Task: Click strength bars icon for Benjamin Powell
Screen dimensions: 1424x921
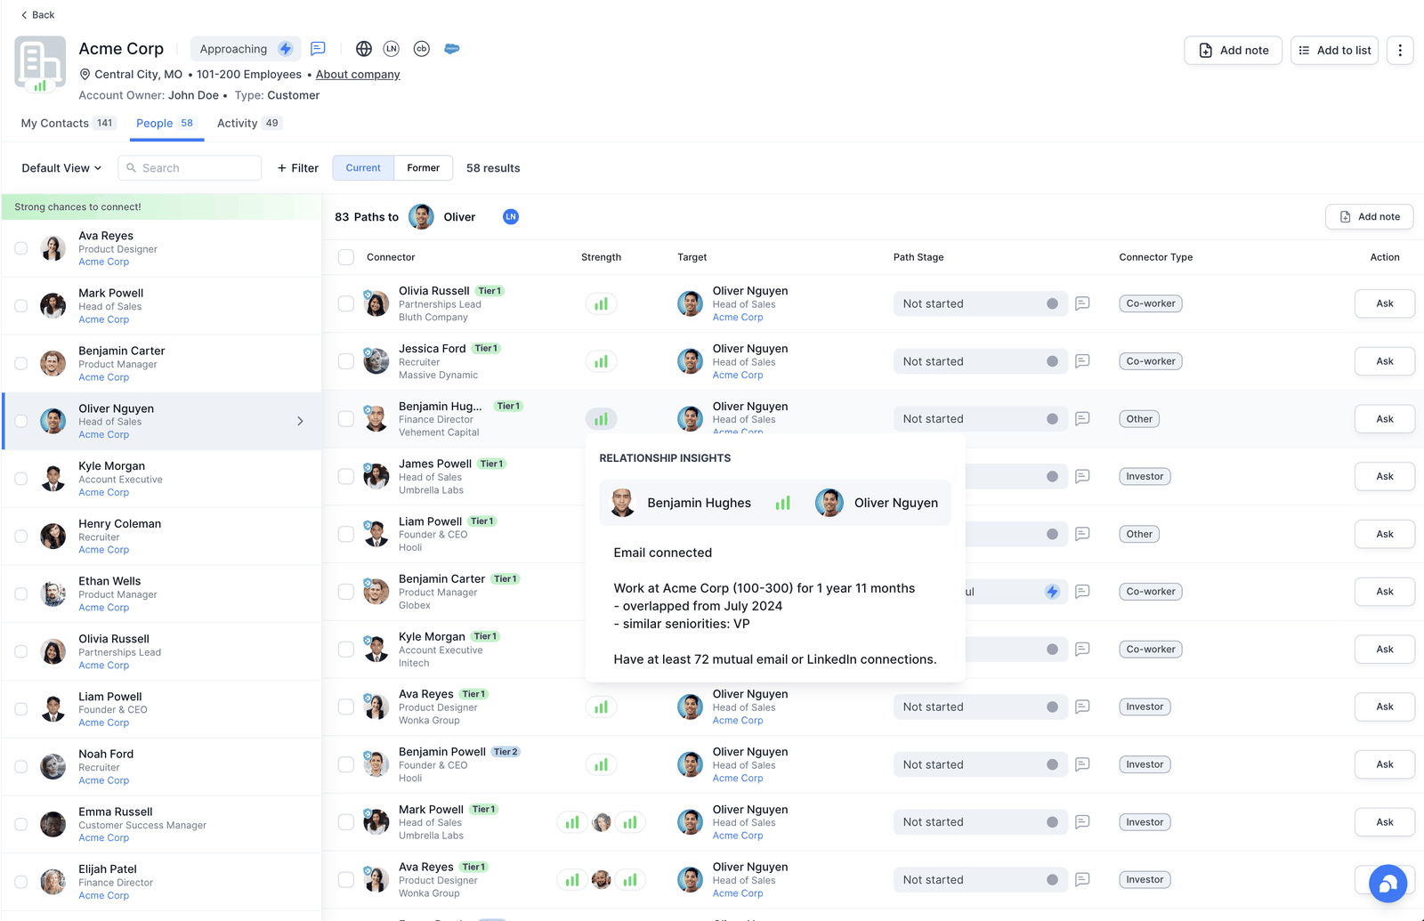Action: [x=602, y=764]
